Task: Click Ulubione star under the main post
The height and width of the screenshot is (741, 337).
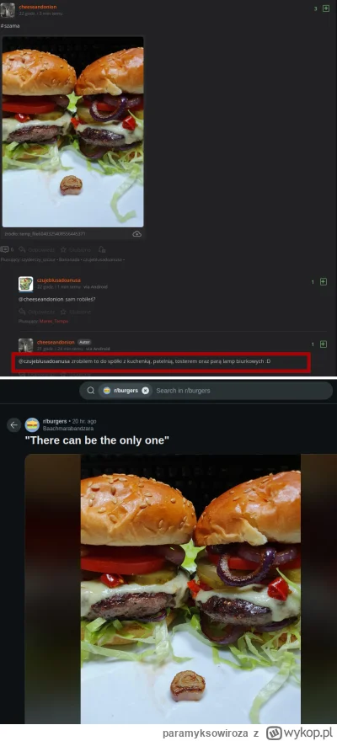Action: pyautogui.click(x=76, y=249)
